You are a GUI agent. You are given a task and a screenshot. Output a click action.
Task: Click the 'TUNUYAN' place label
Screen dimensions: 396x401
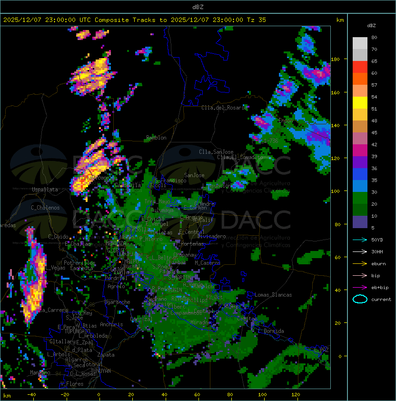click(101, 371)
